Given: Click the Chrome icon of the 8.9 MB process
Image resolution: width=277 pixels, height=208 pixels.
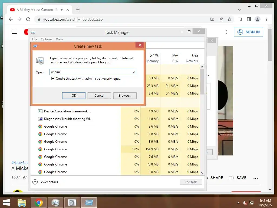Looking at the screenshot, I should point(40,142).
